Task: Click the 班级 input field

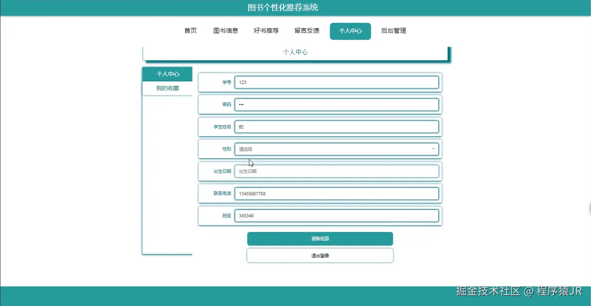Action: [x=337, y=216]
